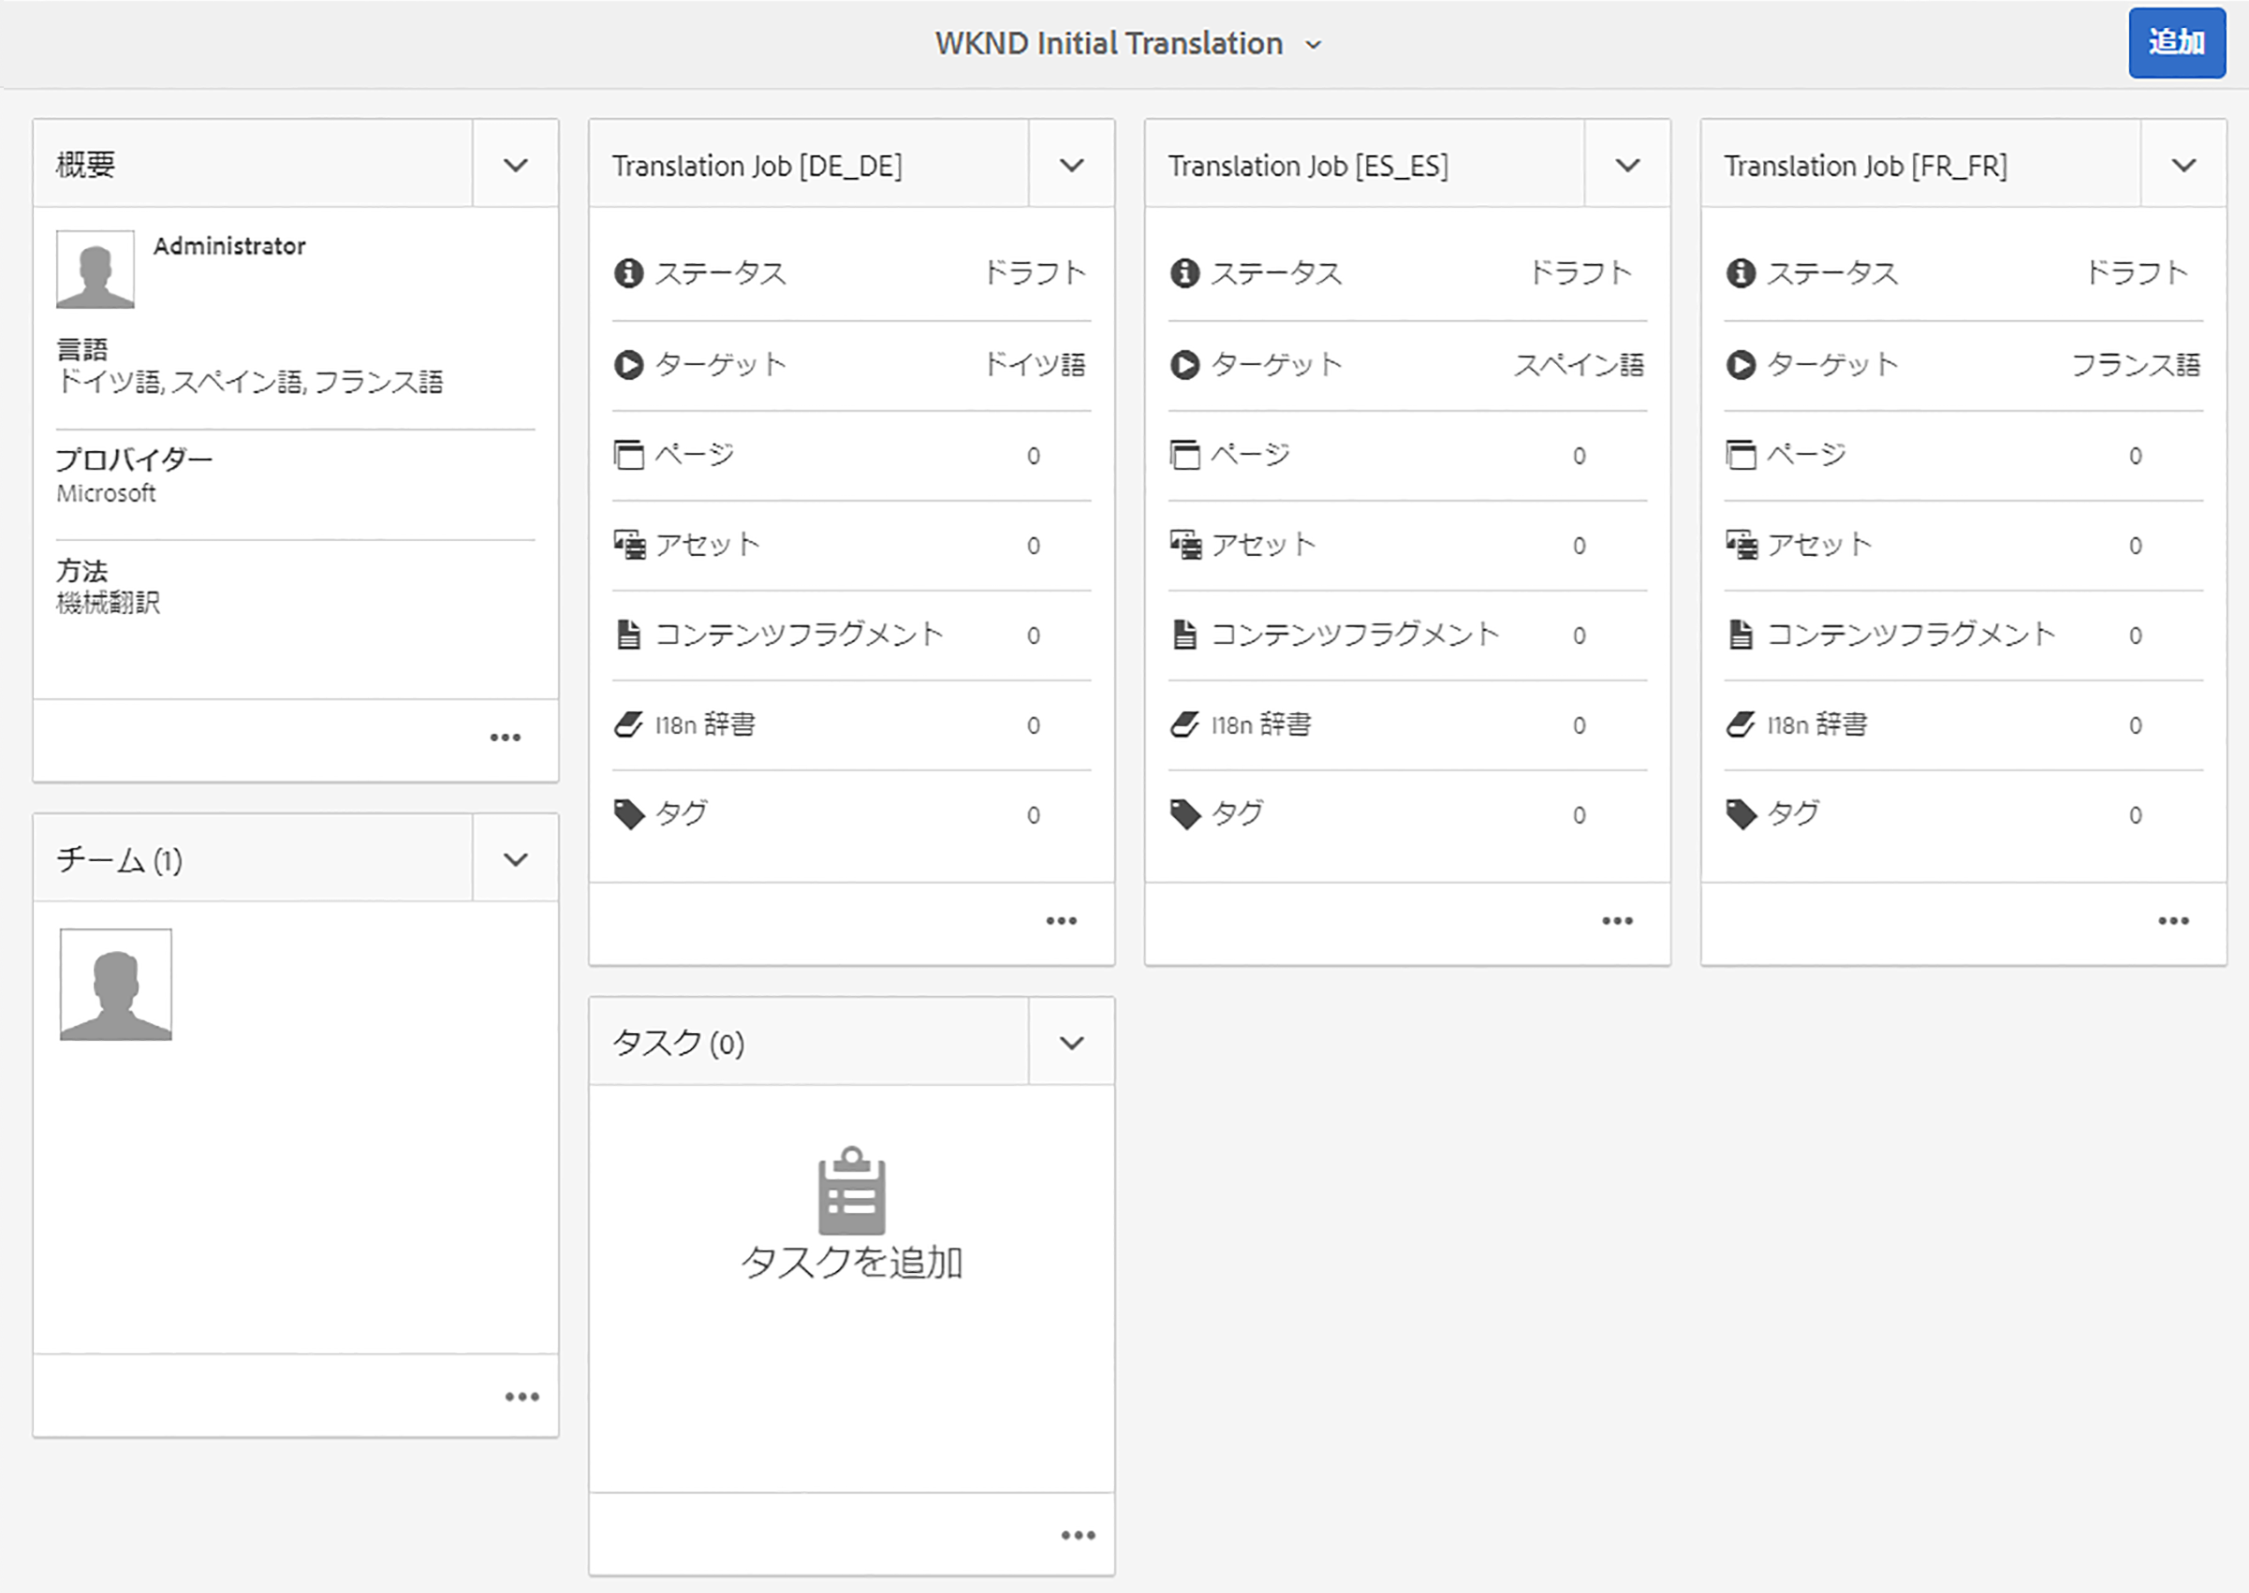
Task: Click the status info icon in DE_DE job
Action: (628, 272)
